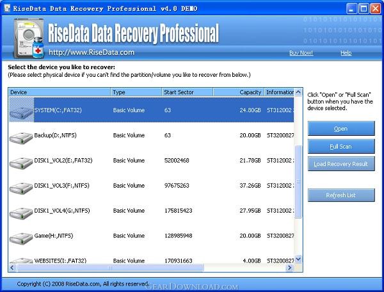Click the horizontal scrollbar left arrow
This screenshot has width=384, height=292.
pos(12,268)
